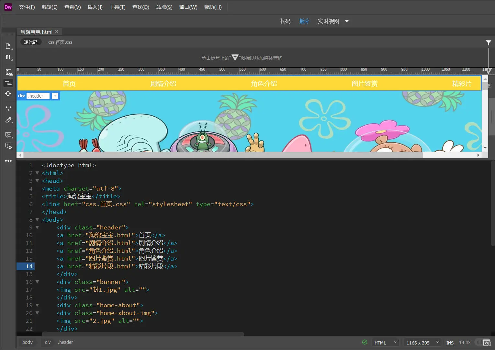Switch to 实时视图 view
The width and height of the screenshot is (495, 350).
tap(328, 21)
